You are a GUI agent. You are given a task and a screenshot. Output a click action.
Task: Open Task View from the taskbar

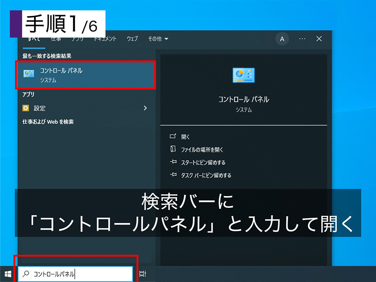pos(142,274)
